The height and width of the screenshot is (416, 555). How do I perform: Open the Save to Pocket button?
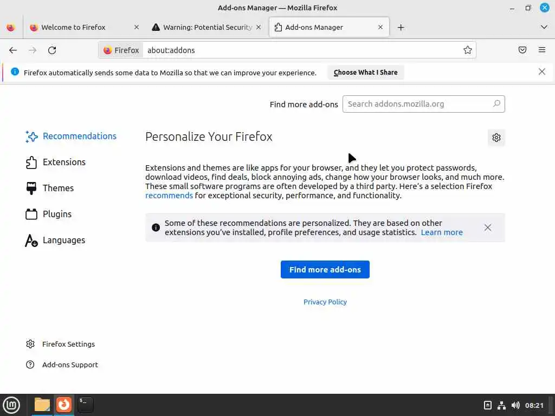[x=522, y=50]
